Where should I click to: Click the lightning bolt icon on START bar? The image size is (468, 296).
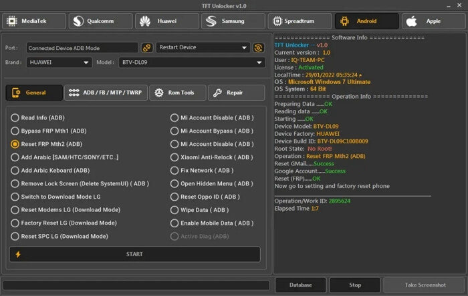tap(18, 255)
